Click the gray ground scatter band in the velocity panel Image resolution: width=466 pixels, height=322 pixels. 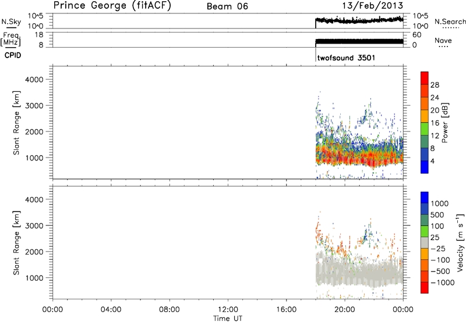pyautogui.click(x=359, y=270)
